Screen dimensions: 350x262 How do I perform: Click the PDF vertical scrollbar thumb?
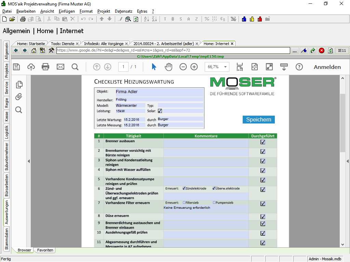pos(342,123)
